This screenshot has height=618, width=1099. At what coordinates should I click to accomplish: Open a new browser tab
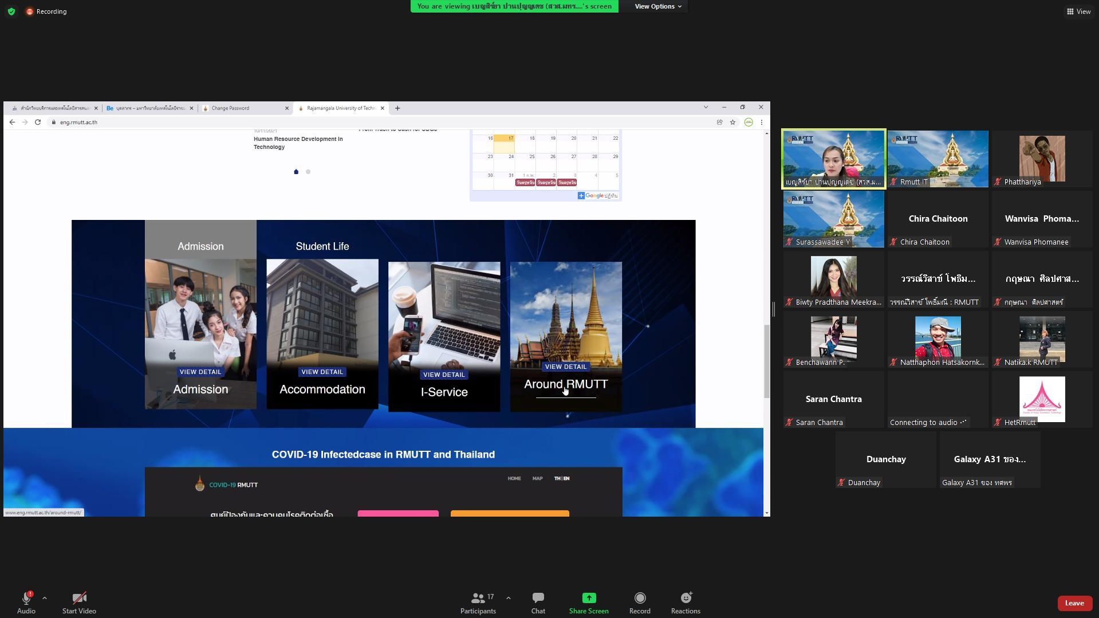(x=397, y=108)
